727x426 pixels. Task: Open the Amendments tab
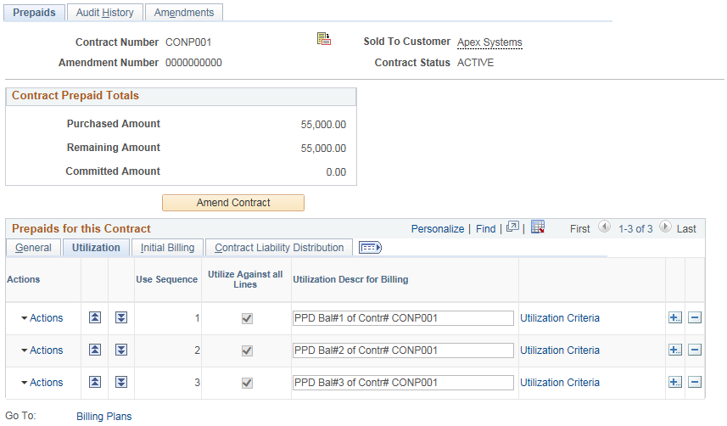coord(184,13)
